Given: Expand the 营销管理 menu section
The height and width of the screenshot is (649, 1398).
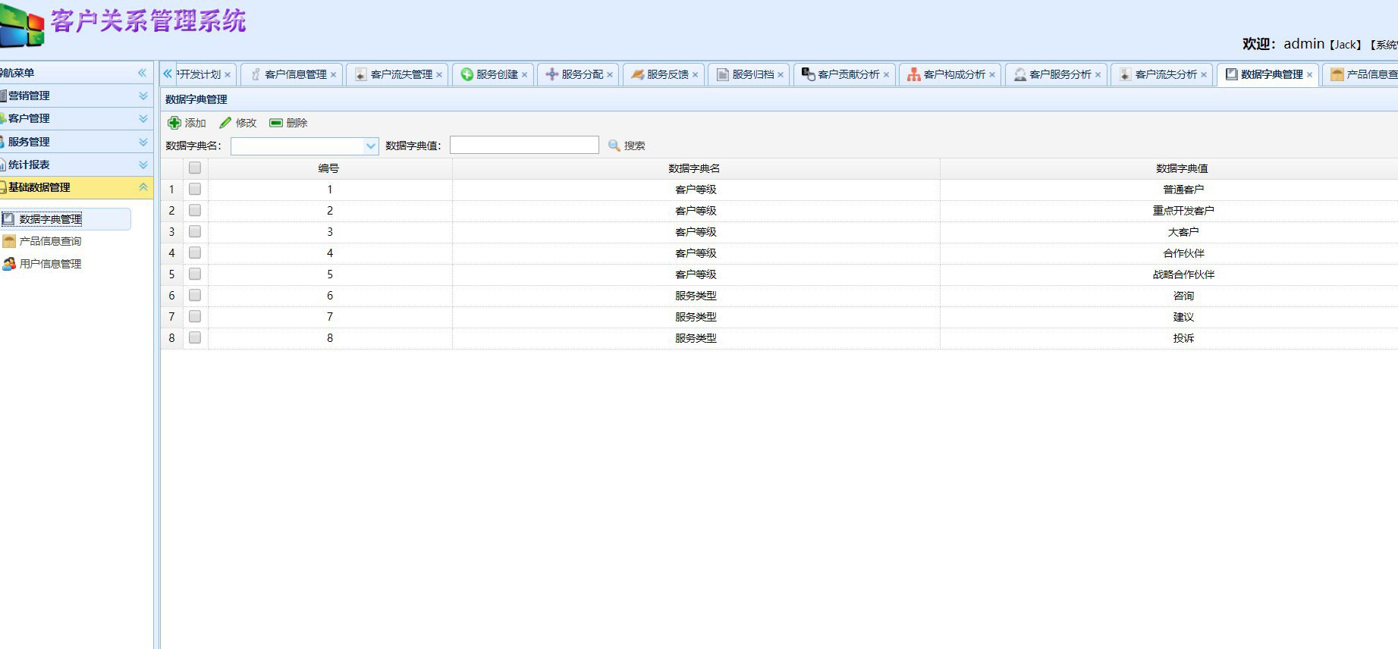Looking at the screenshot, I should pos(143,96).
